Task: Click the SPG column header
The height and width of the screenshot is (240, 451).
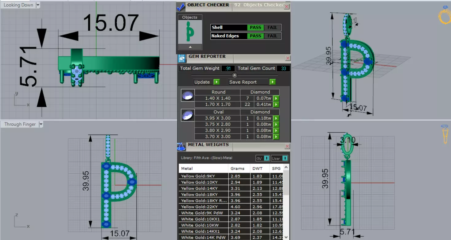Action: [277, 168]
